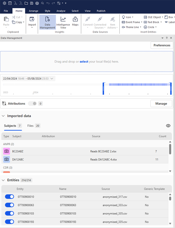Screen dimensions: 175x228
Task: Toggle the Attributions switch
Action: pyautogui.click(x=34, y=104)
